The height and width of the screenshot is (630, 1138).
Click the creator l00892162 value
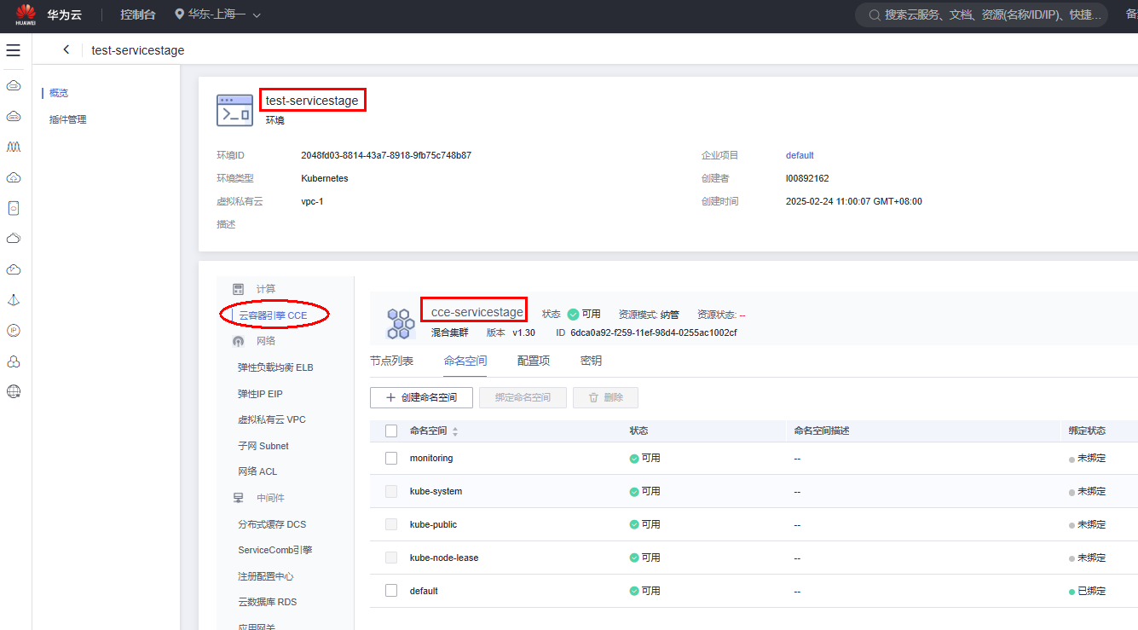coord(807,178)
